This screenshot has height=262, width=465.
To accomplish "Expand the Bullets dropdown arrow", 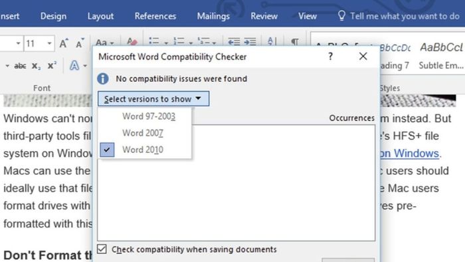I will tap(166, 43).
